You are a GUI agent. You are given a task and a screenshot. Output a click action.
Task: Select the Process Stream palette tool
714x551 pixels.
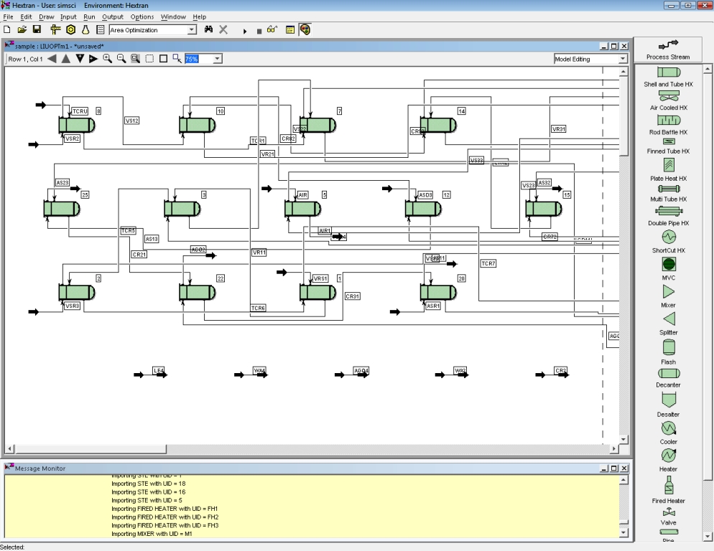pos(668,49)
